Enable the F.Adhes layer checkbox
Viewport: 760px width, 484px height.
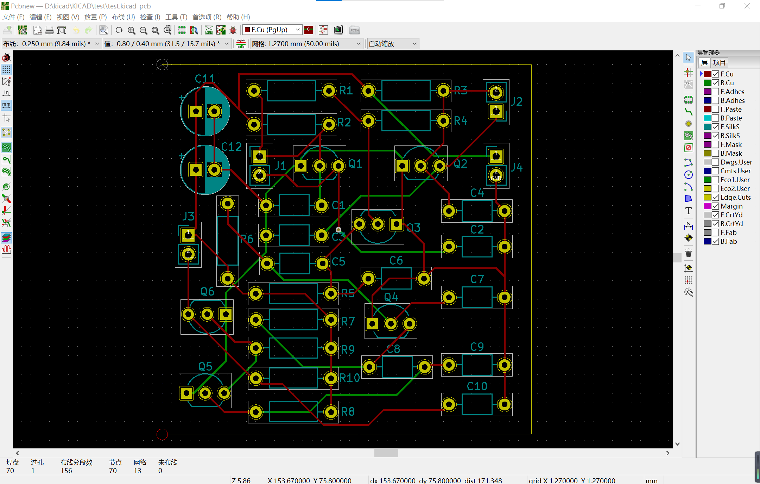click(x=715, y=92)
